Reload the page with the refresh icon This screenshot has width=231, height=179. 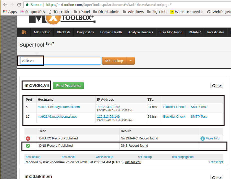click(x=19, y=5)
